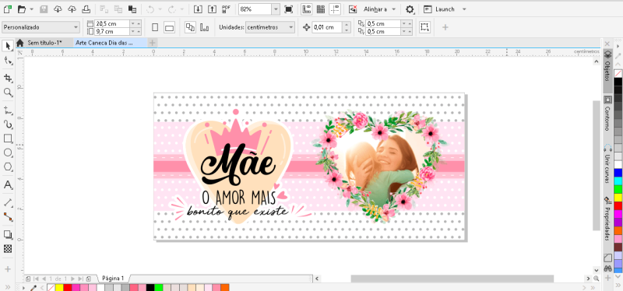Image resolution: width=623 pixels, height=291 pixels.
Task: Select the Zoom magnifier tool
Action: (8, 92)
